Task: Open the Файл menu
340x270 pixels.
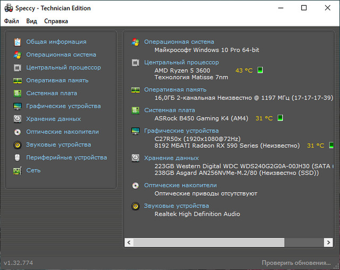Action: tap(11, 21)
